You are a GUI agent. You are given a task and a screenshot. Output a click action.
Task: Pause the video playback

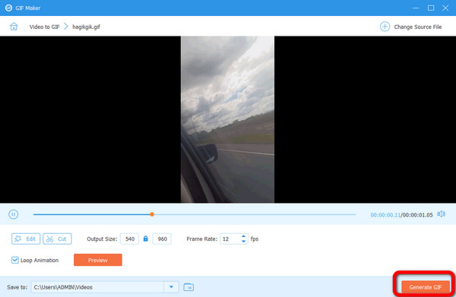click(14, 214)
